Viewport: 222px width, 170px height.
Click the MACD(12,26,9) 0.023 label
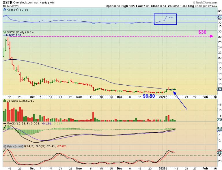tap(23, 124)
